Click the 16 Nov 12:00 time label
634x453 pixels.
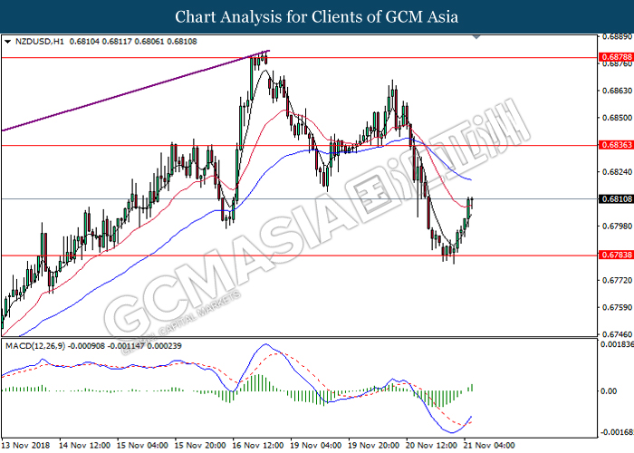258,446
